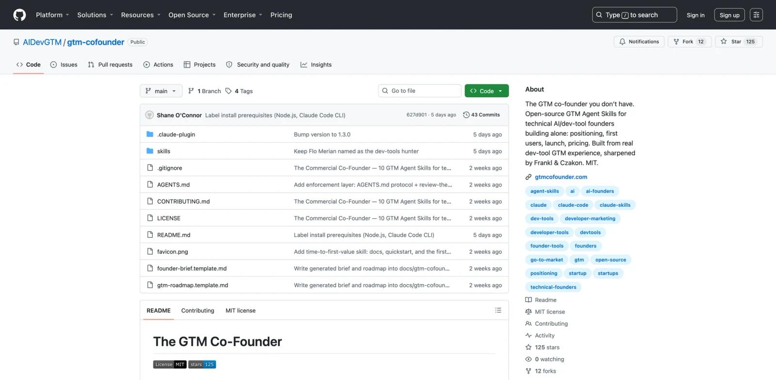Open Security and quality tab
Image resolution: width=776 pixels, height=380 pixels.
pyautogui.click(x=258, y=65)
